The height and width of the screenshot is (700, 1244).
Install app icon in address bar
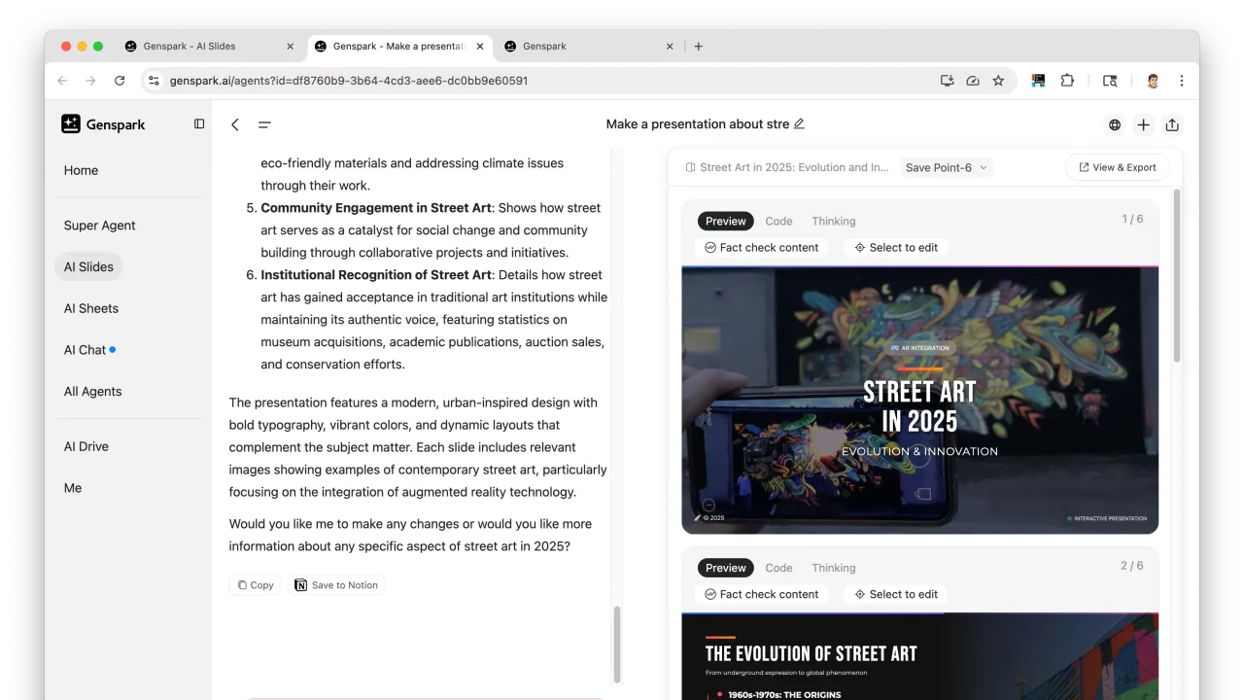pyautogui.click(x=947, y=81)
